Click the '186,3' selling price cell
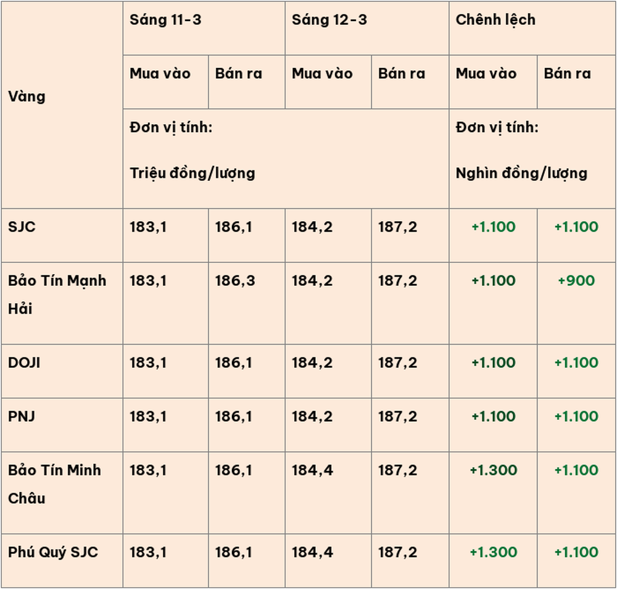 (233, 280)
